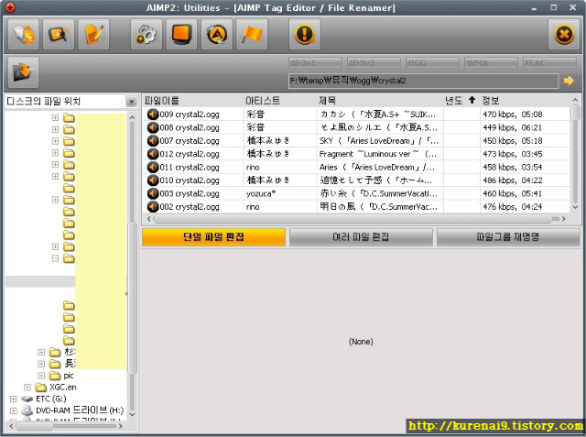586x437 pixels.
Task: Click speaker icon for 002 crystal2.ogg
Action: 153,207
